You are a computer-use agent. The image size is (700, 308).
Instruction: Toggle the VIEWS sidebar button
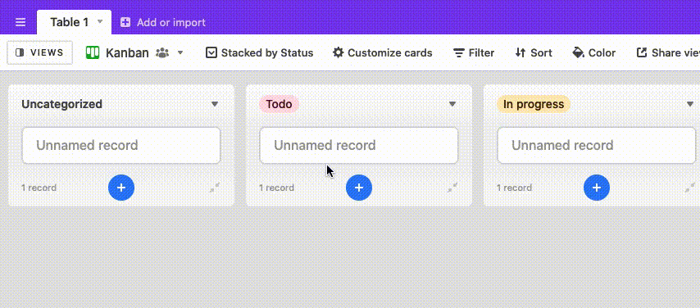pos(39,52)
